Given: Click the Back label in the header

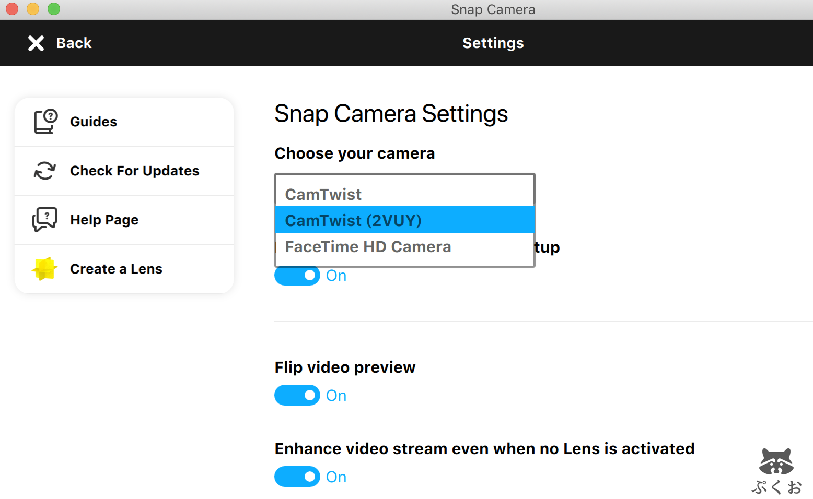Looking at the screenshot, I should (x=74, y=43).
